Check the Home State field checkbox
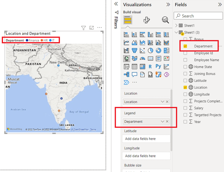 coord(185,67)
